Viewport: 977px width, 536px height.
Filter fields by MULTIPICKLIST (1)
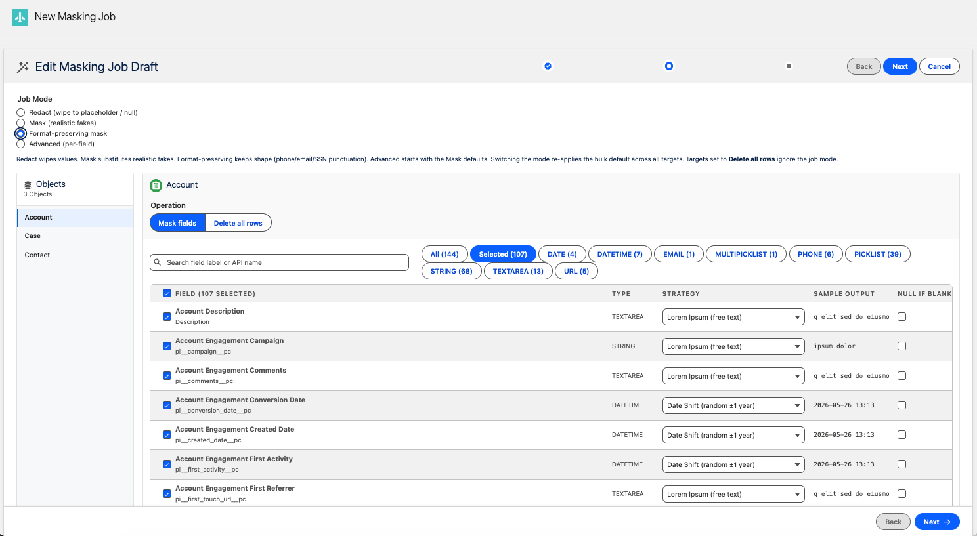coord(746,255)
